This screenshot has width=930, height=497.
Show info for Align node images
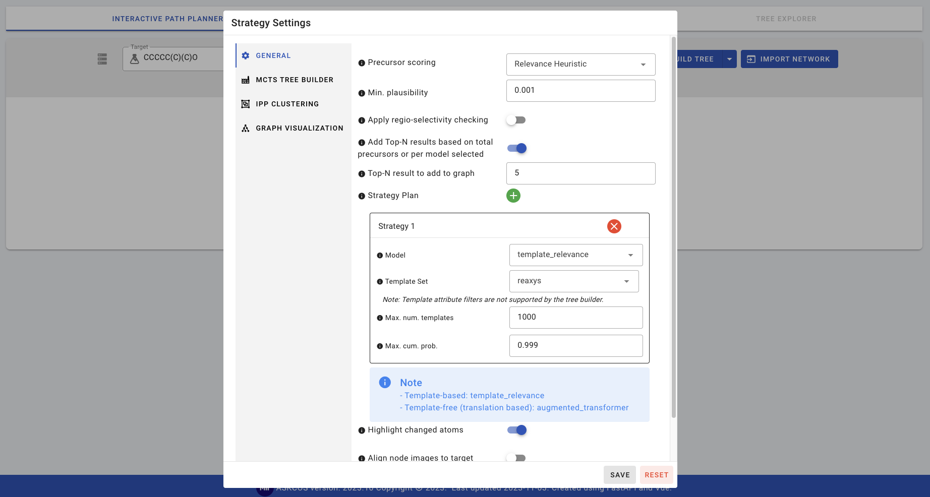tap(362, 458)
